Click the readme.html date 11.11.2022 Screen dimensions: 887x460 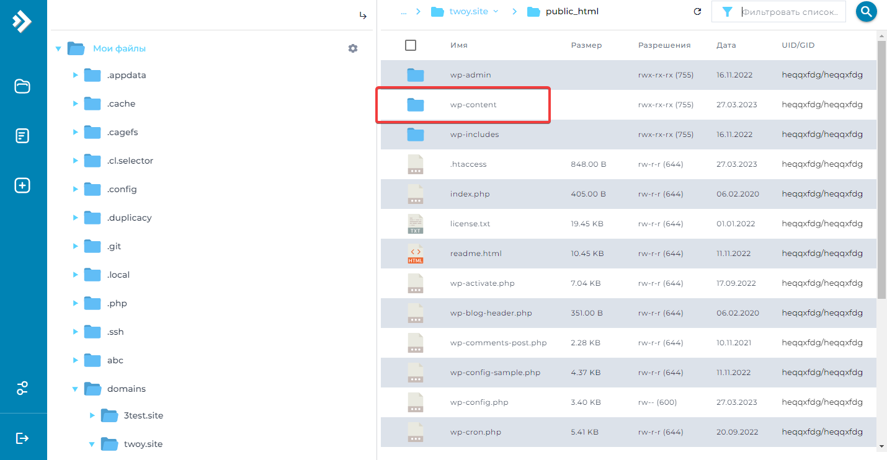(x=734, y=254)
